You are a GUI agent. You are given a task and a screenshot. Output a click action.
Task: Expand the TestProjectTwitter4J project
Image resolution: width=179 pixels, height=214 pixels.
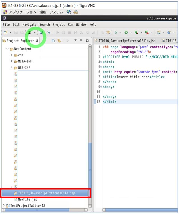tap(4, 205)
